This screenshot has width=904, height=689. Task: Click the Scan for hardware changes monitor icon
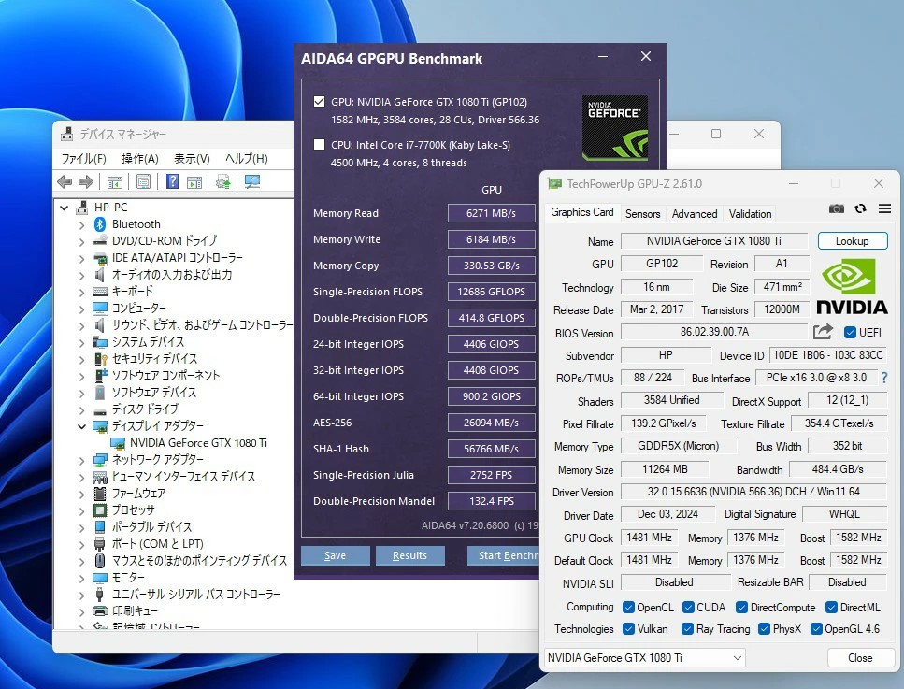[x=252, y=181]
